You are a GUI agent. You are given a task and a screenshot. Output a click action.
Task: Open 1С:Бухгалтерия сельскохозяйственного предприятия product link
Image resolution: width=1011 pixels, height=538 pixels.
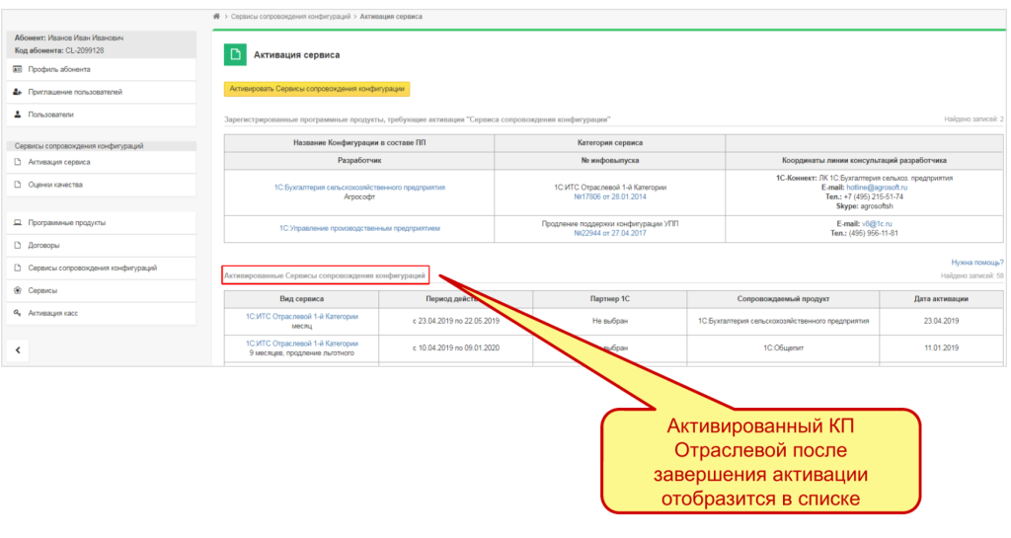click(359, 188)
